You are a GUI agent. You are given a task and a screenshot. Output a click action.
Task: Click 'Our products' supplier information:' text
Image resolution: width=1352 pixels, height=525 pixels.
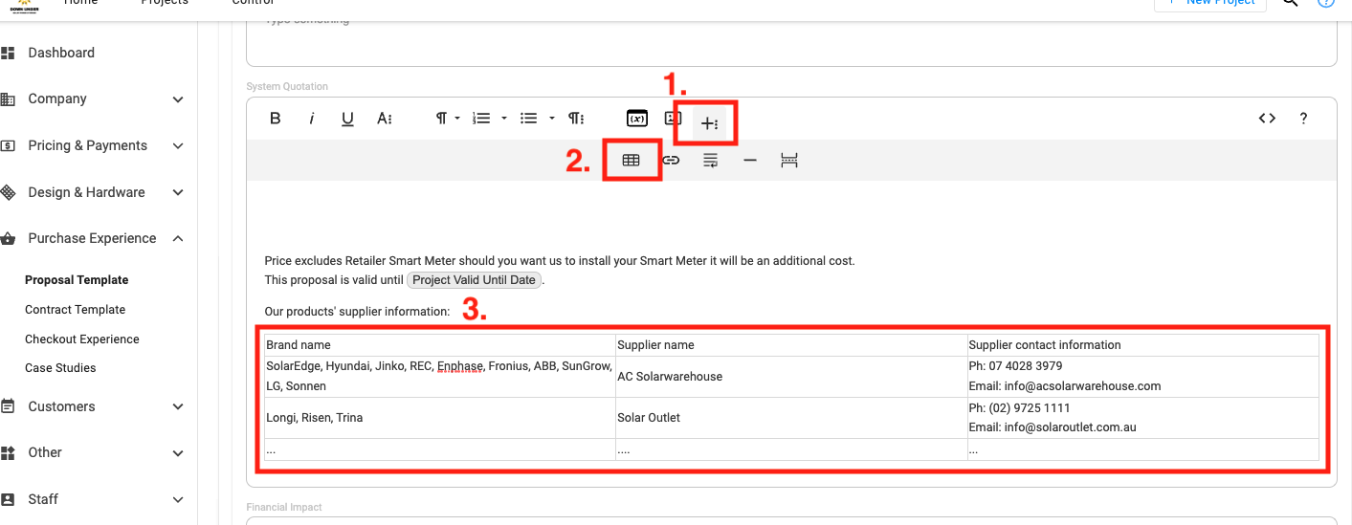coord(358,312)
